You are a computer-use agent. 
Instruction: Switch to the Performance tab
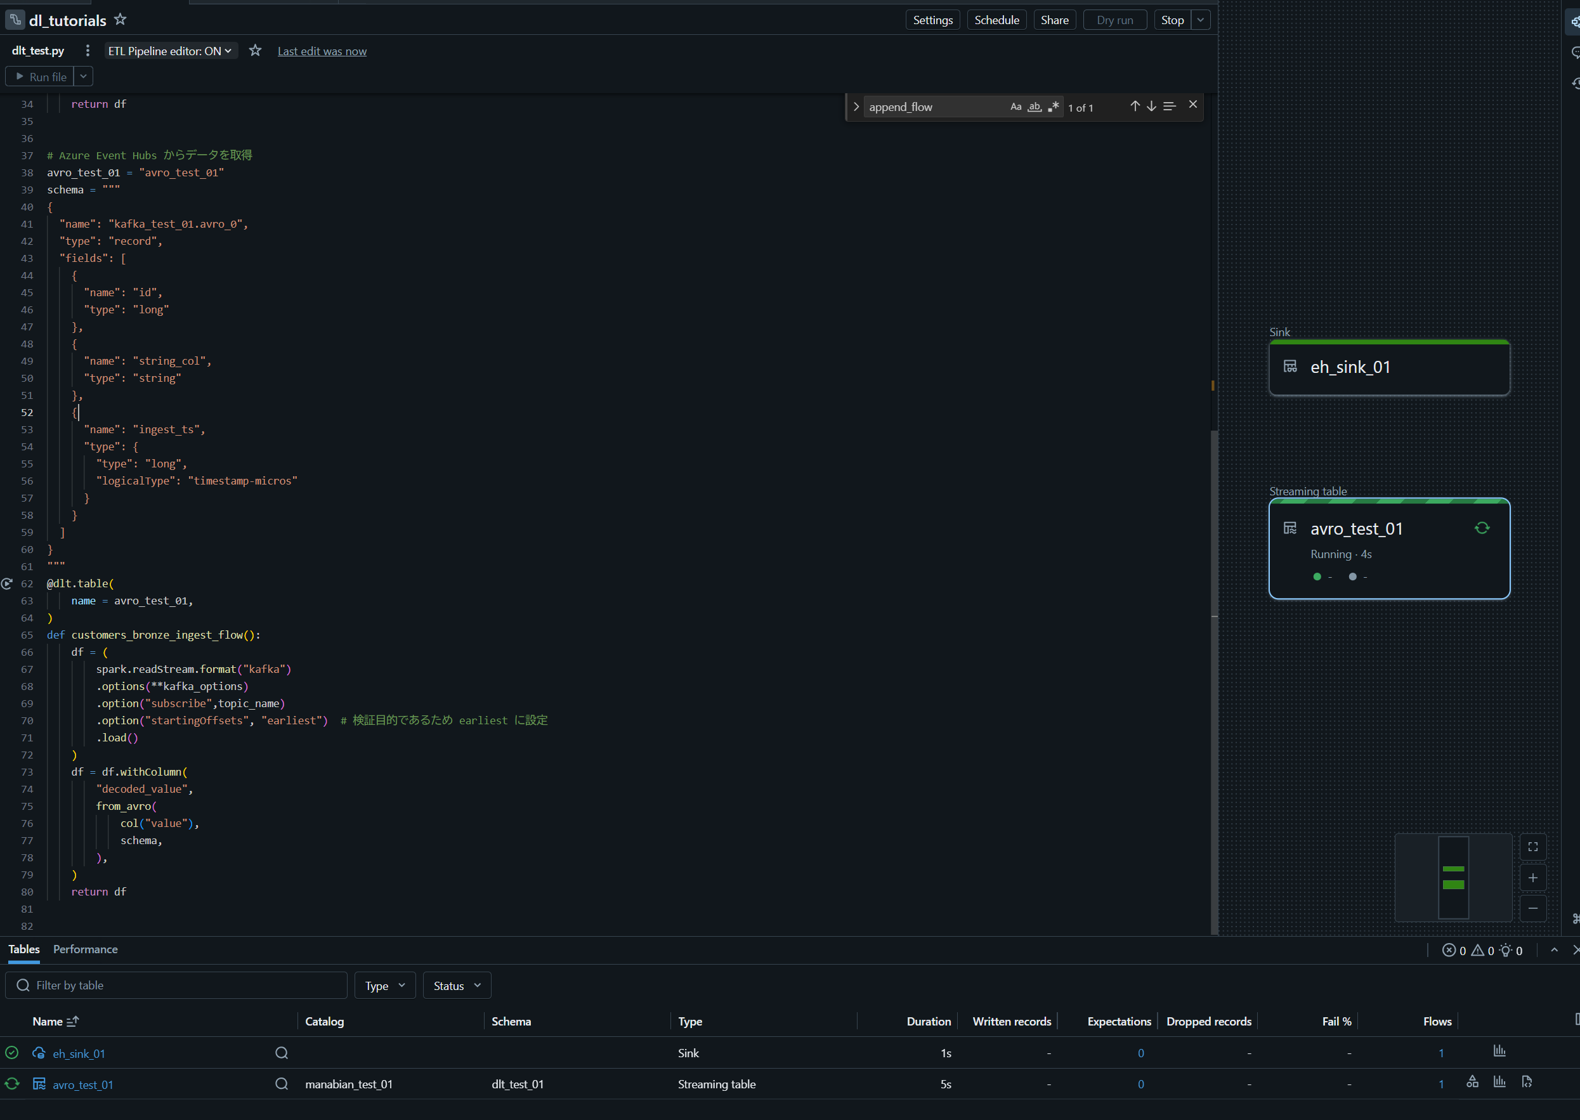click(86, 949)
